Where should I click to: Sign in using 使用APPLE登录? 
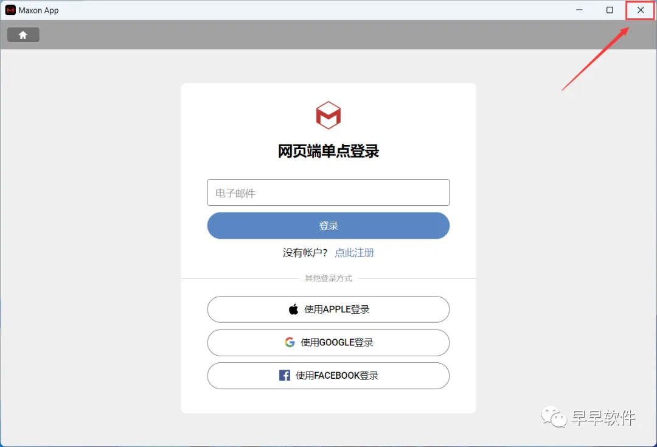click(328, 309)
